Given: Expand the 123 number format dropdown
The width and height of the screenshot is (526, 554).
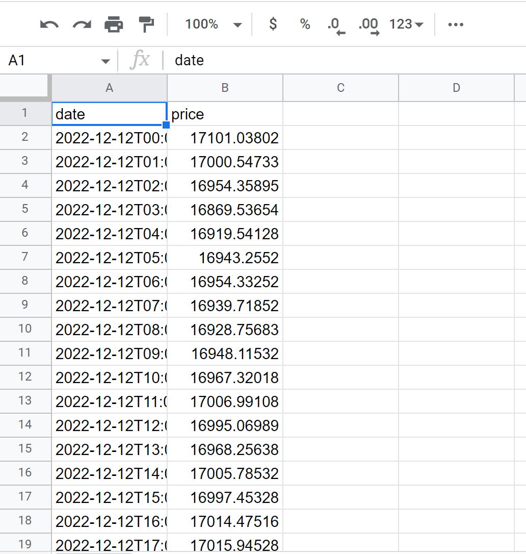Looking at the screenshot, I should 406,24.
